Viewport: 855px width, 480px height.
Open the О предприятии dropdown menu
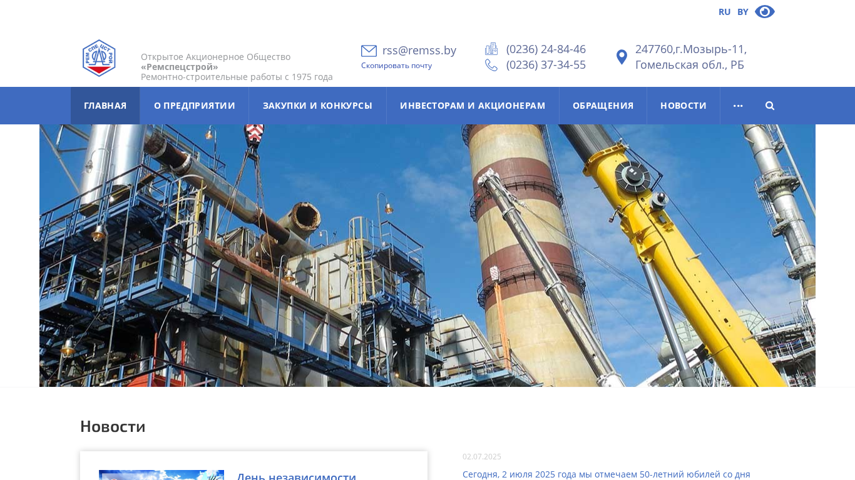tap(194, 106)
